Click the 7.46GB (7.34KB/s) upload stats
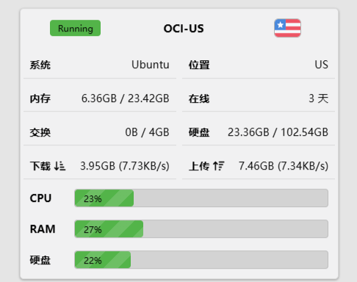Screen dimensions: 357x282 tap(284, 166)
